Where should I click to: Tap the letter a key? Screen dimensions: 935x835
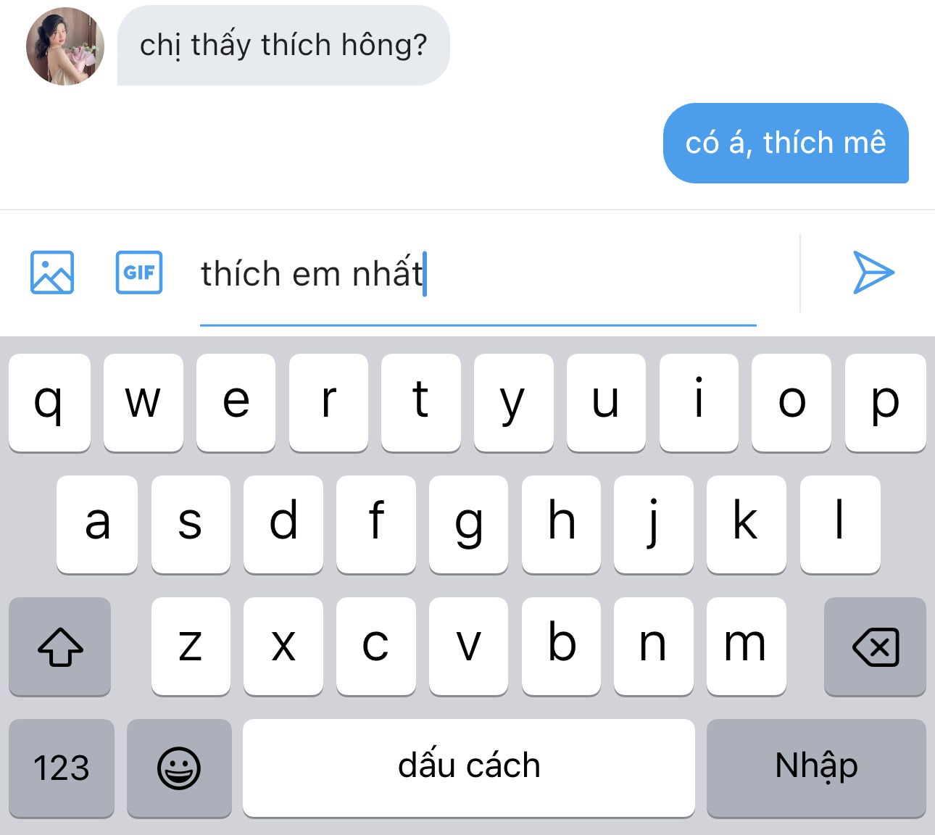point(97,525)
